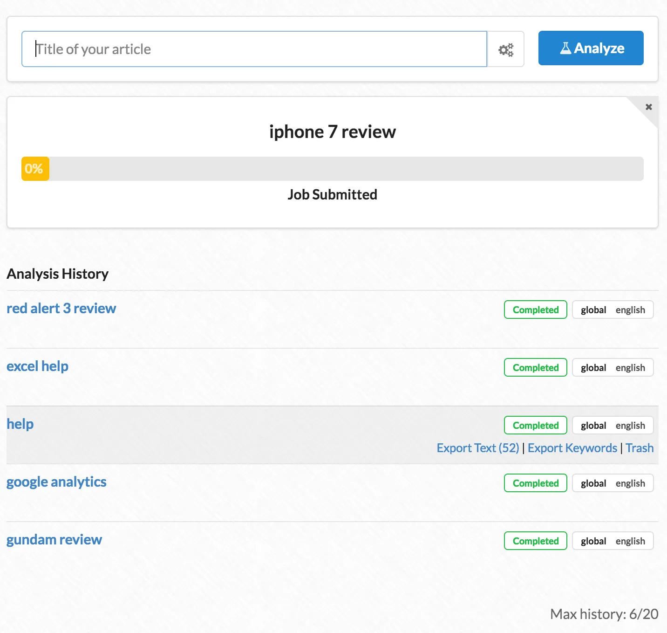This screenshot has height=633, width=667.
Task: Click Completed badge for google analytics
Action: coord(536,483)
